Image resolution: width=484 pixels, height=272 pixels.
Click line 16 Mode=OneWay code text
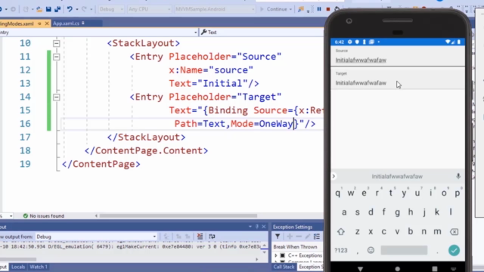coord(262,124)
